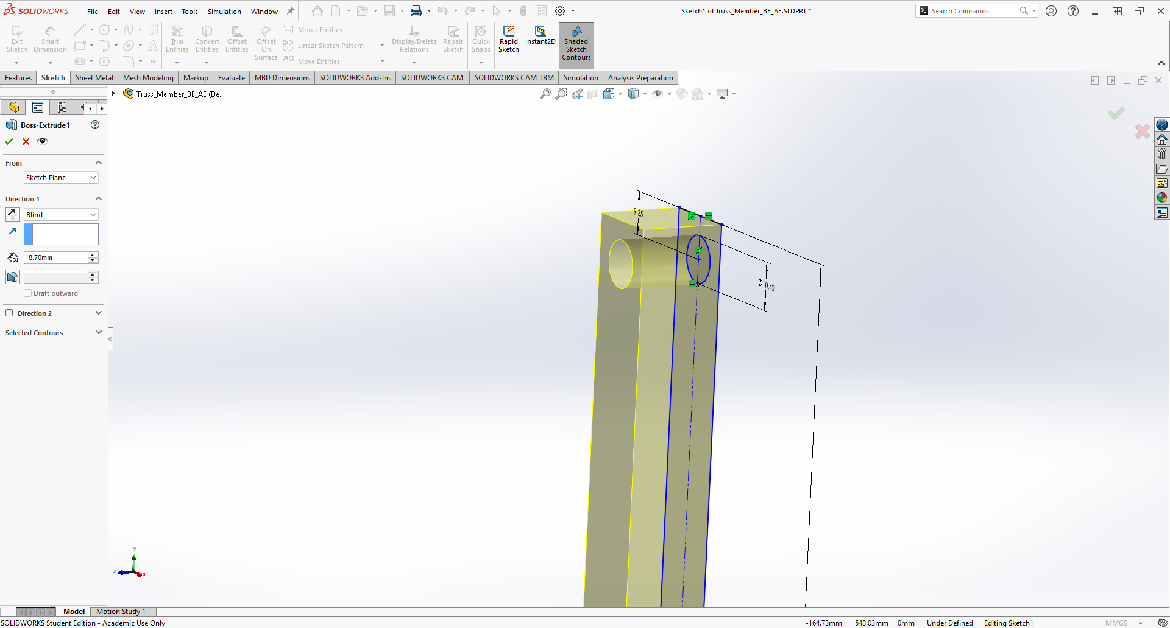Click in the Search Commands box

[x=974, y=11]
